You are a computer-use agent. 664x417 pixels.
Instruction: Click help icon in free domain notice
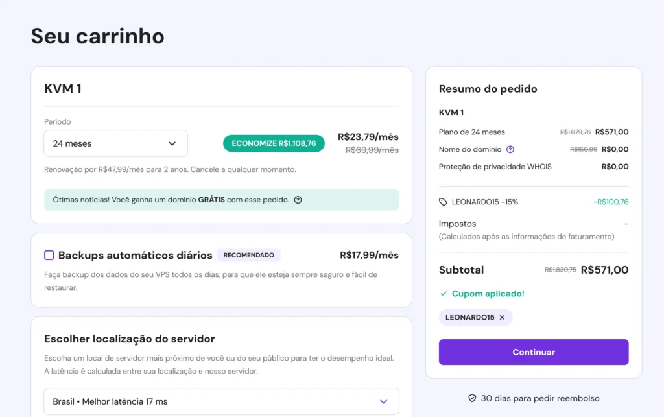[298, 200]
